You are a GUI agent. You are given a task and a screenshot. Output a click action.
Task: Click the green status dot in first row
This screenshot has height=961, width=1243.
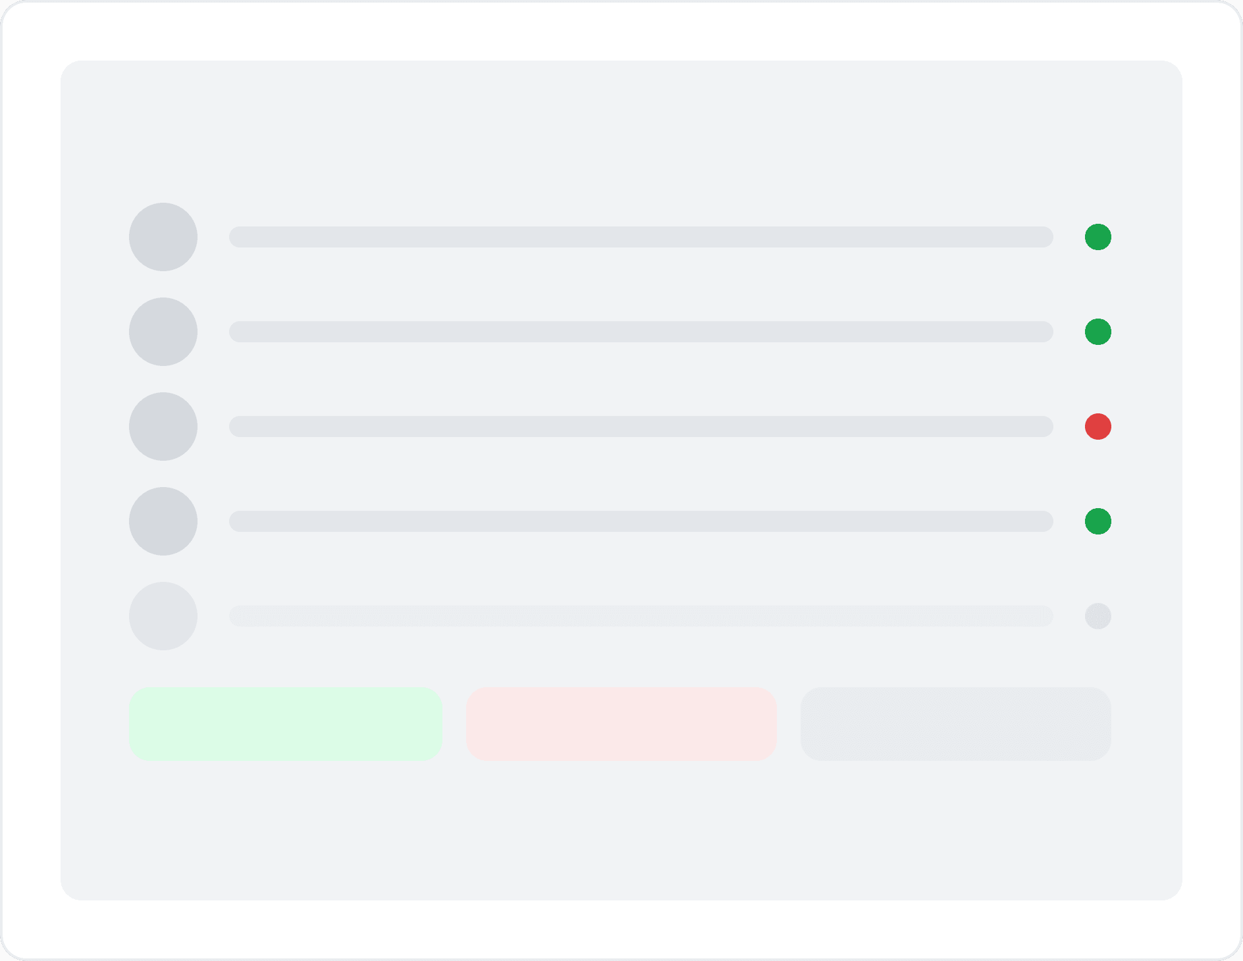(x=1098, y=237)
